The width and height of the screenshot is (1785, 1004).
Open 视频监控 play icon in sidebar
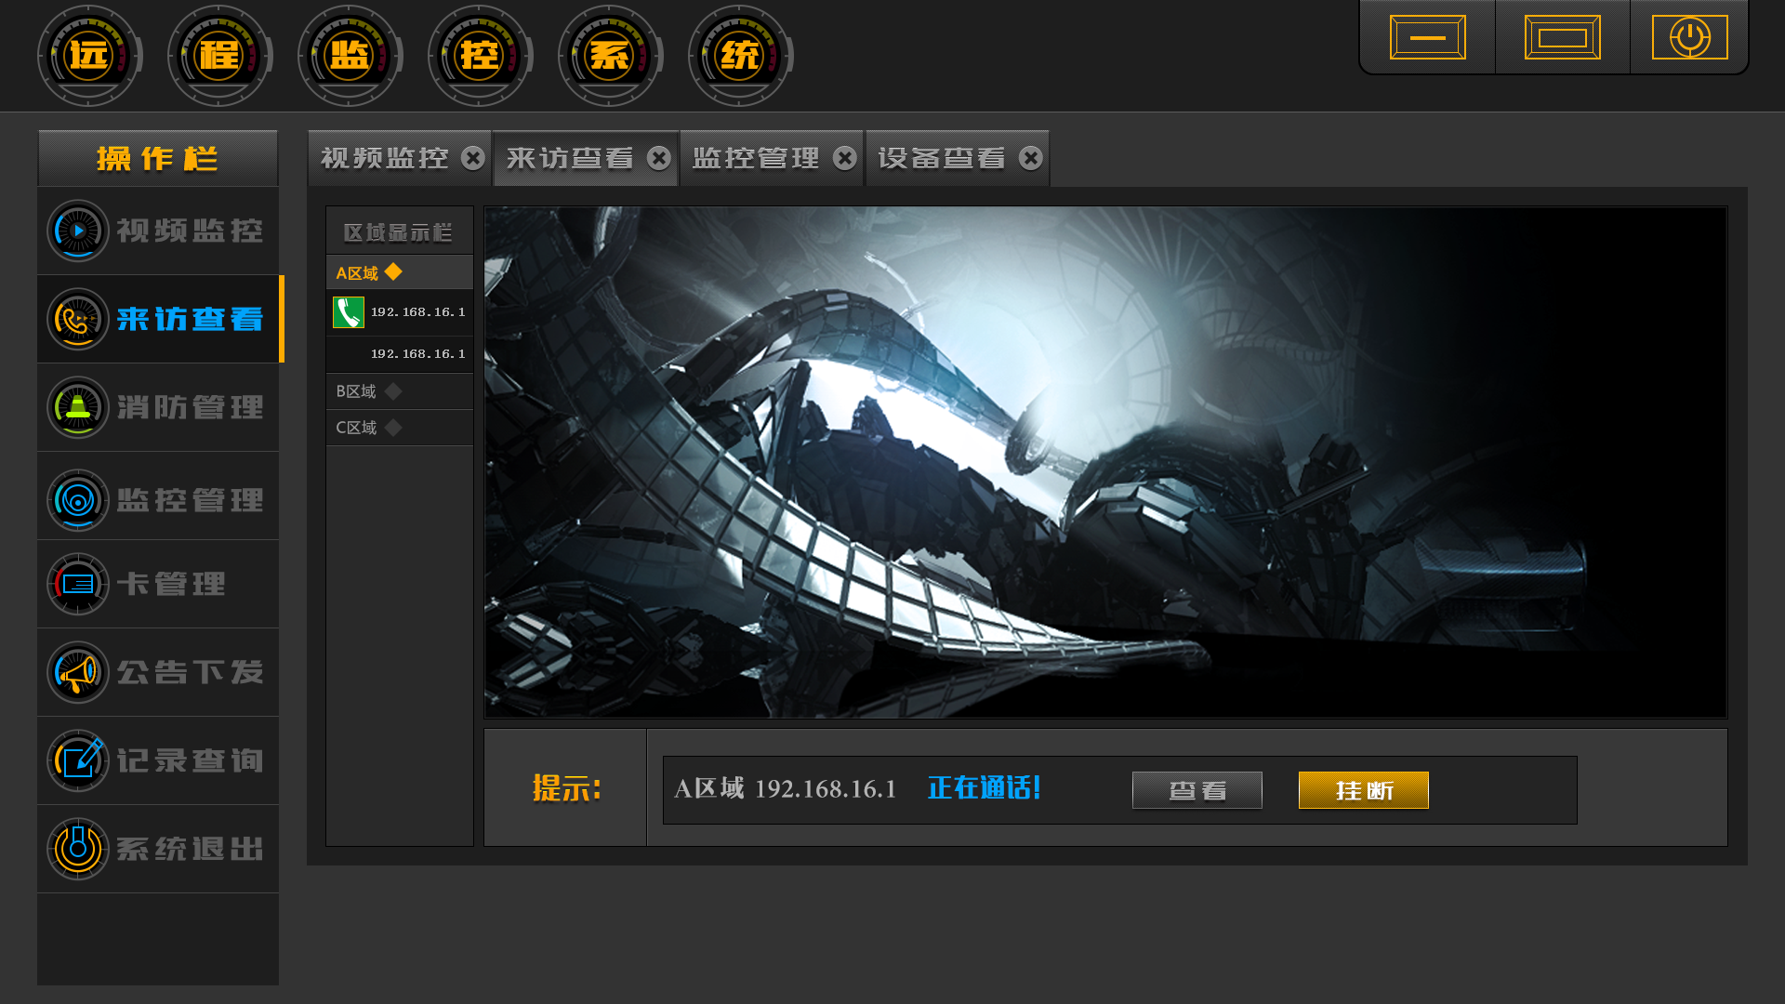click(x=78, y=231)
